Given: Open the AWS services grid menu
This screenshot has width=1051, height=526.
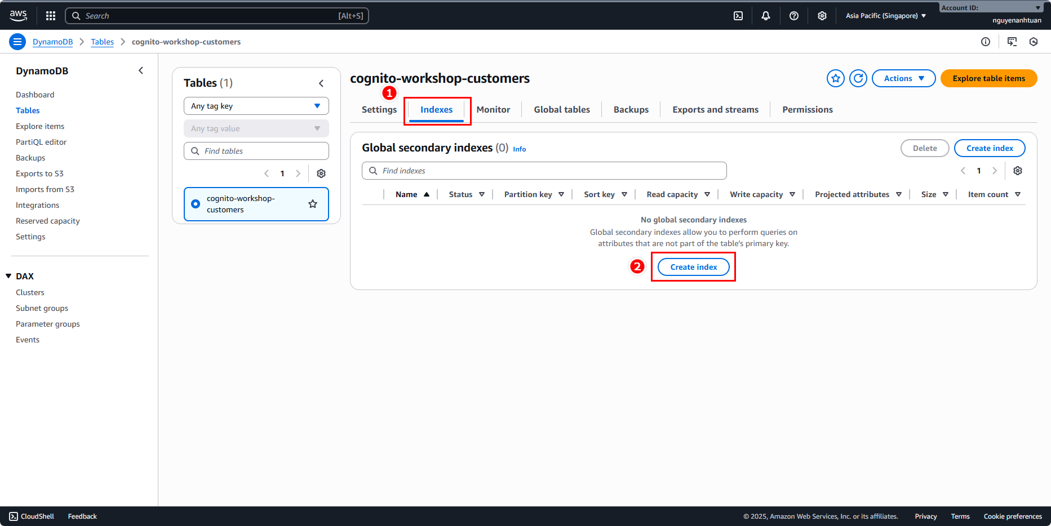Looking at the screenshot, I should 51,16.
